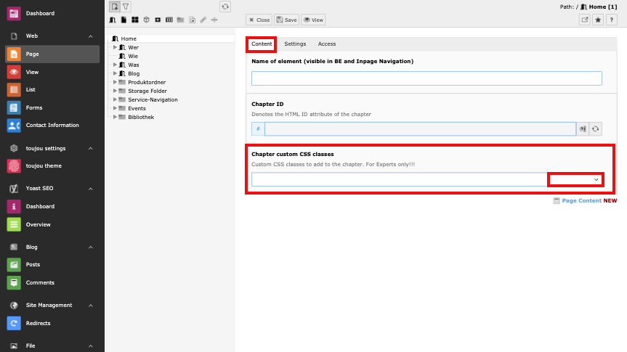The width and height of the screenshot is (627, 352).
Task: Open the CSS classes dropdown
Action: pos(575,179)
